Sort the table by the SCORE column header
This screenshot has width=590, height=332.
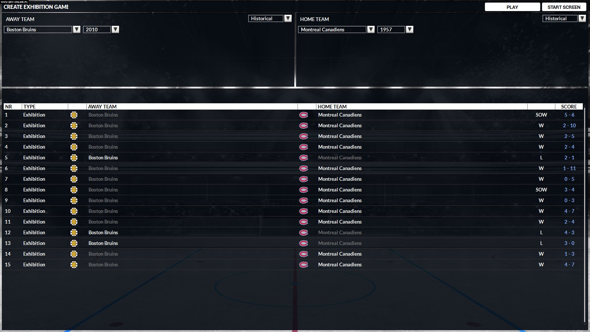tap(569, 106)
